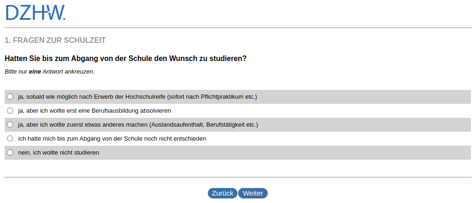
Task: Select the 'nein, ich wollte nicht studieren' radio button
Action: pos(10,153)
